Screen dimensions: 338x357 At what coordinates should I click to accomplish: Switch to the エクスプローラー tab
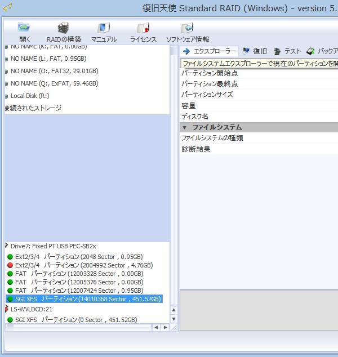(x=210, y=51)
